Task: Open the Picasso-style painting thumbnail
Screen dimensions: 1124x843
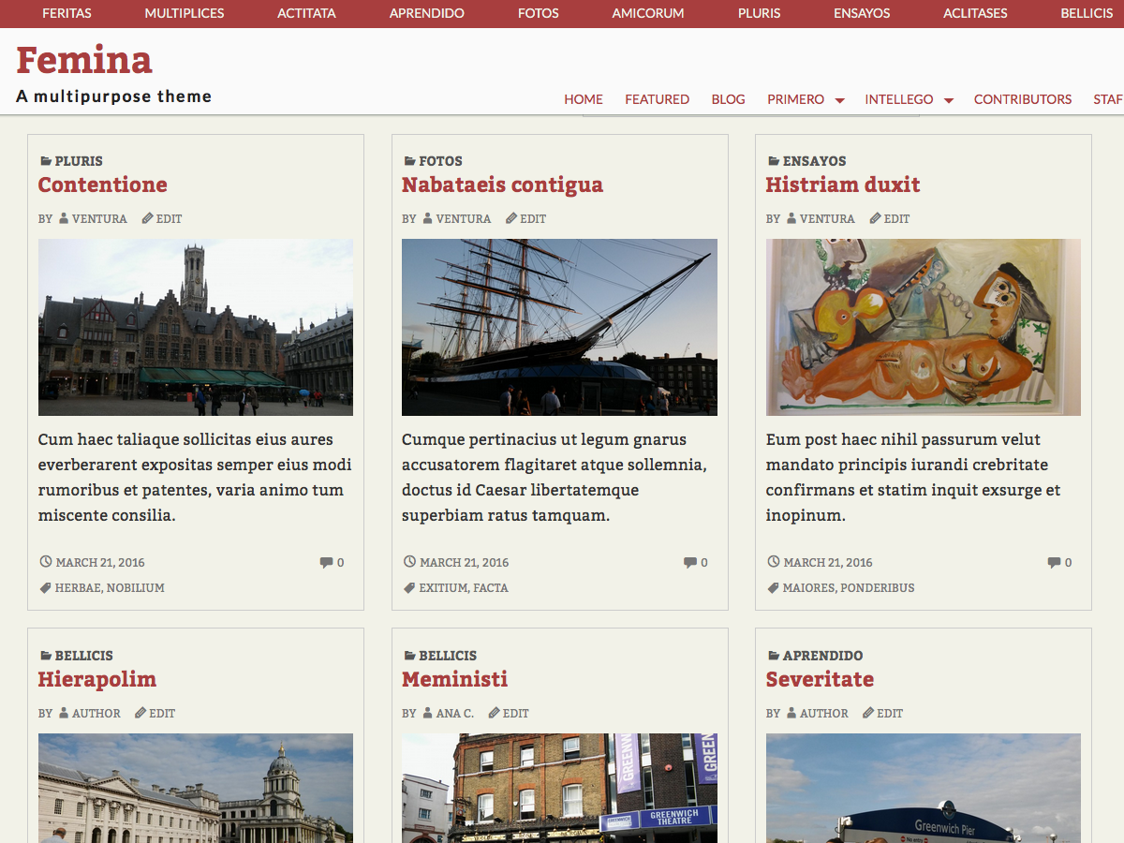Action: coord(923,327)
